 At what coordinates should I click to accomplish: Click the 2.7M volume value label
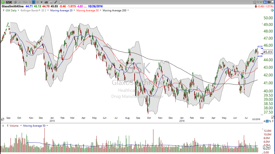tap(266, 147)
